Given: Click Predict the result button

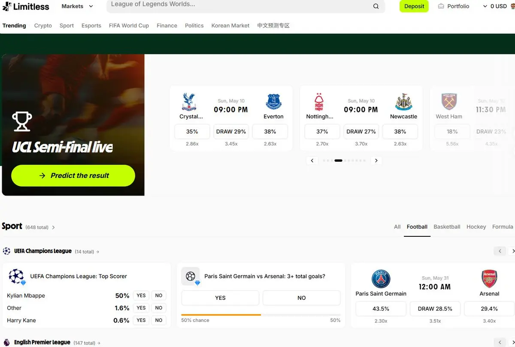Looking at the screenshot, I should (73, 175).
